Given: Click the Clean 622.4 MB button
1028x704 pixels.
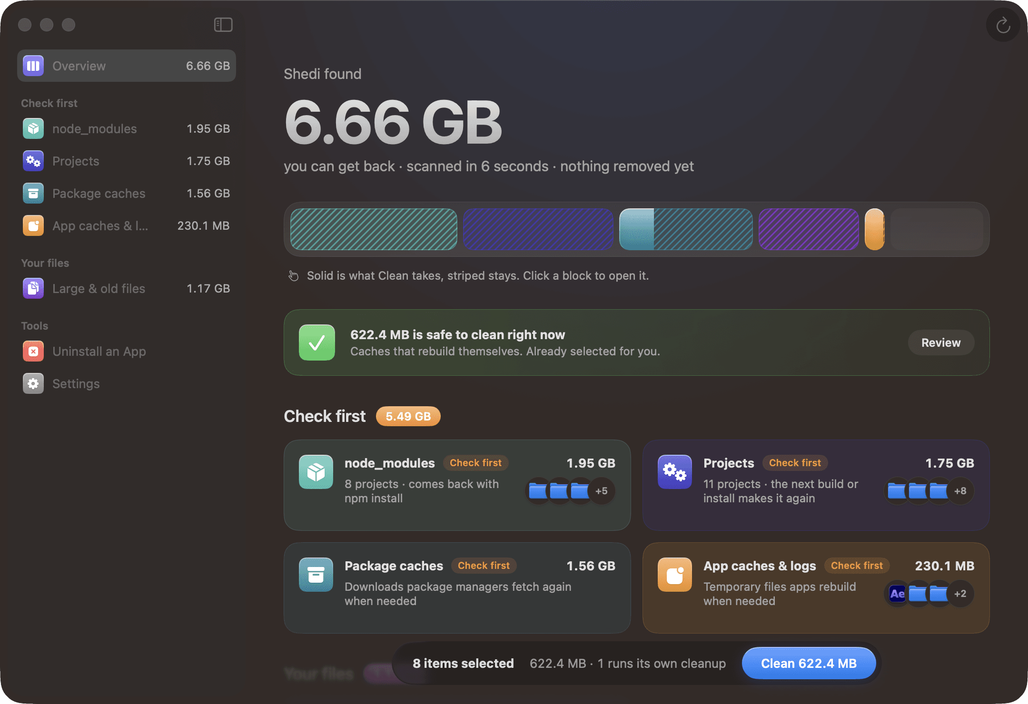Looking at the screenshot, I should tap(809, 663).
